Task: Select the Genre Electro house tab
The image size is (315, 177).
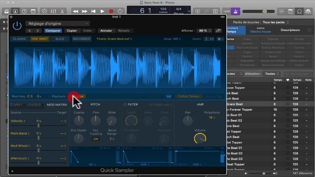Action: 260,30
